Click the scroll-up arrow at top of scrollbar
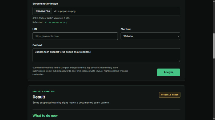The height and width of the screenshot is (120, 215). 214,1
